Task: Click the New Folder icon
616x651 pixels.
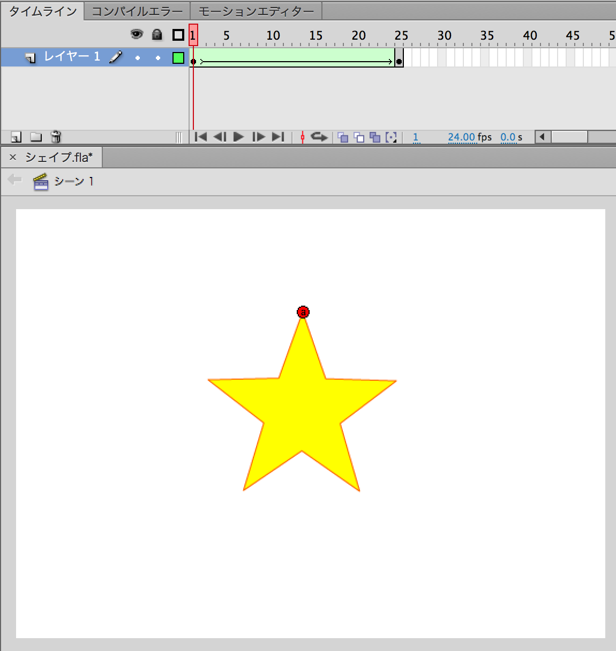Action: (36, 137)
